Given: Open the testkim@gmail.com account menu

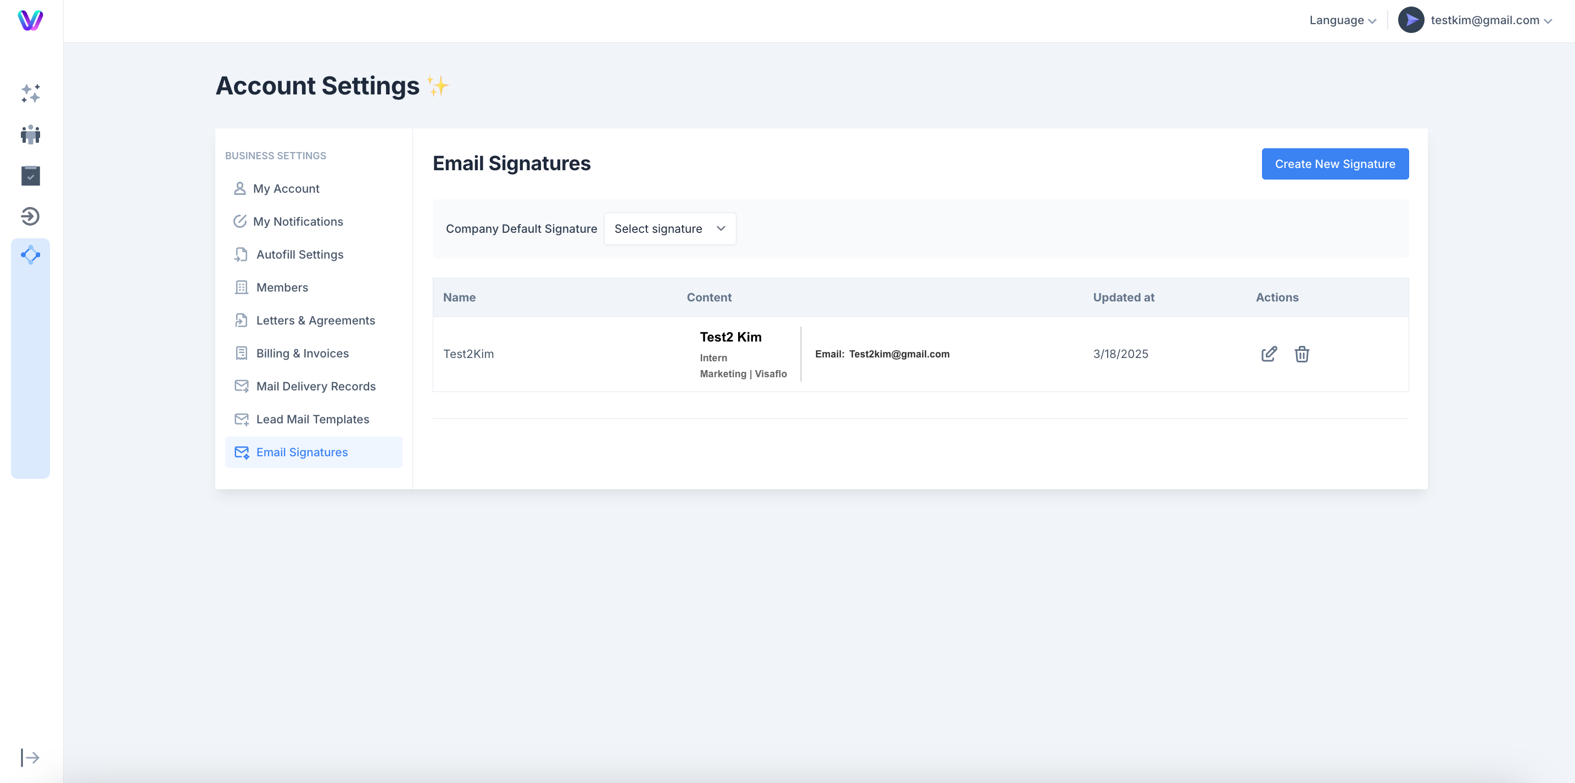Looking at the screenshot, I should (x=1491, y=20).
